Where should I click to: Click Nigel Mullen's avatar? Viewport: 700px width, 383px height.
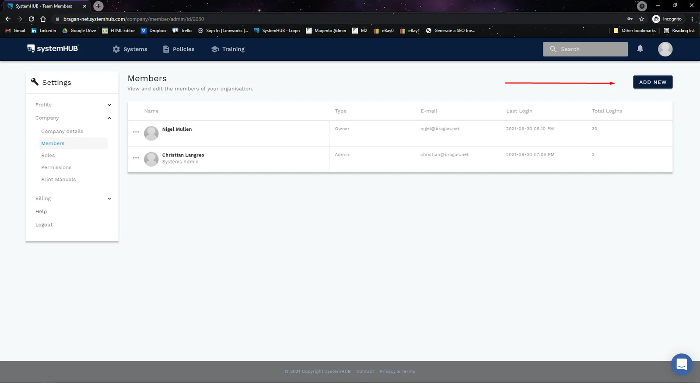pyautogui.click(x=151, y=133)
